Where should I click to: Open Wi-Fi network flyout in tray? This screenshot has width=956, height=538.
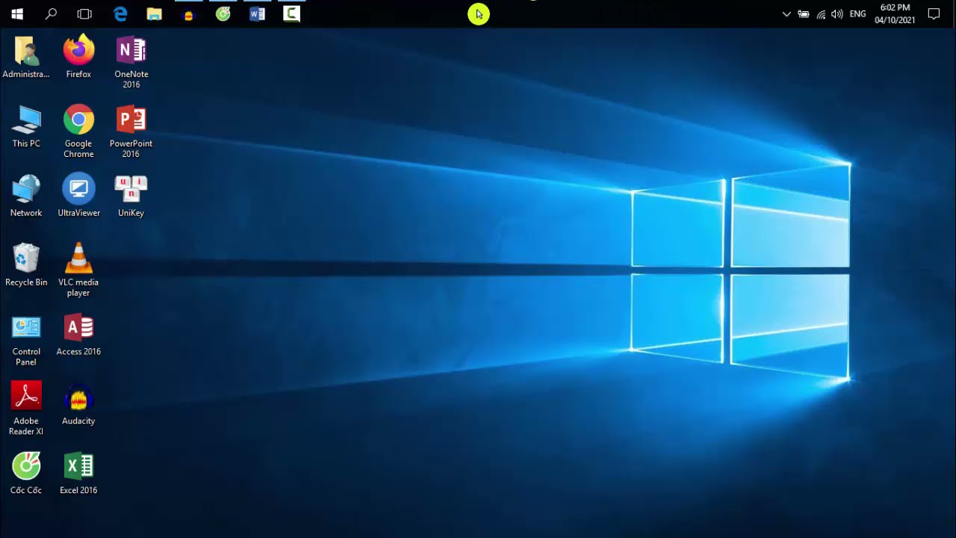coord(821,14)
